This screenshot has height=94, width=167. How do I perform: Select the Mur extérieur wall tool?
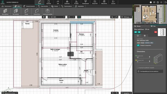(x=5, y=12)
